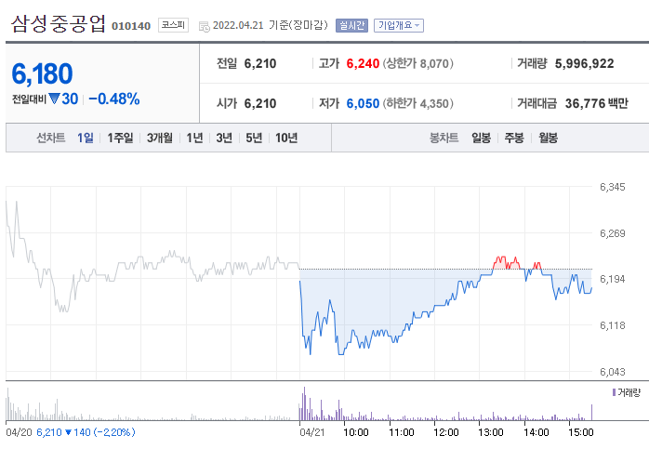Click the current price 6,180
The image size is (649, 449).
pos(42,73)
